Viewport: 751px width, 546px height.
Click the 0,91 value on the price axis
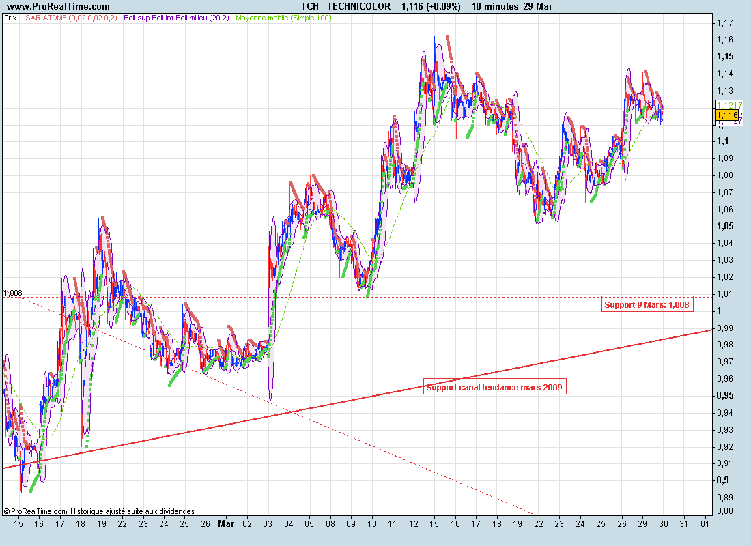coord(724,463)
